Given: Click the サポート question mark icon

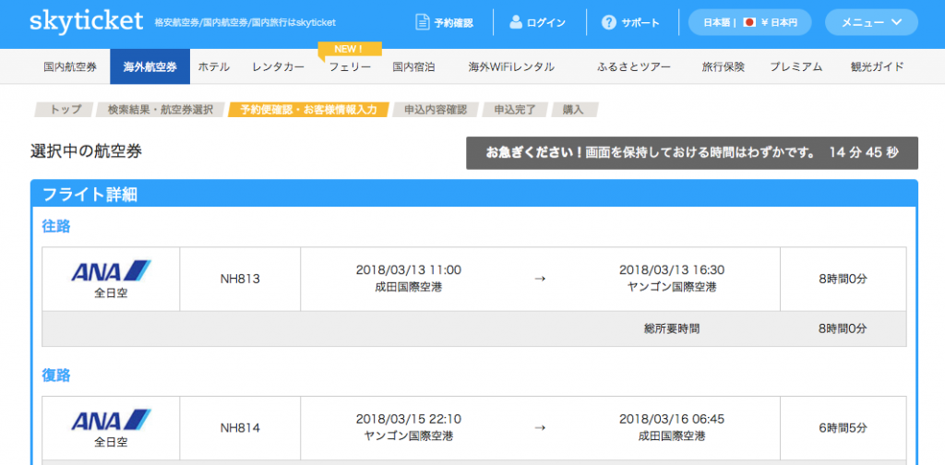Looking at the screenshot, I should (609, 22).
